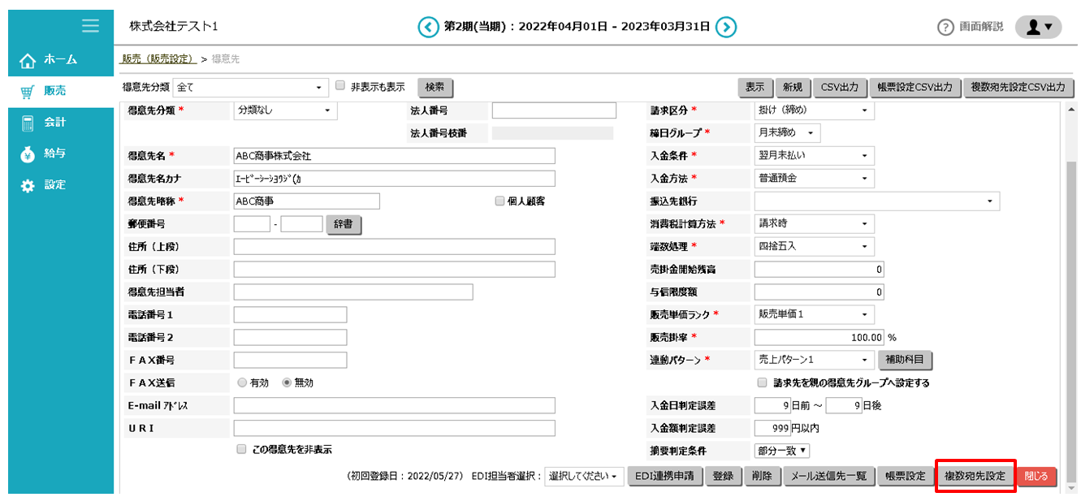Viewport: 1081px width, 497px height.
Task: Open the 端数処理 dropdown
Action: tap(814, 246)
